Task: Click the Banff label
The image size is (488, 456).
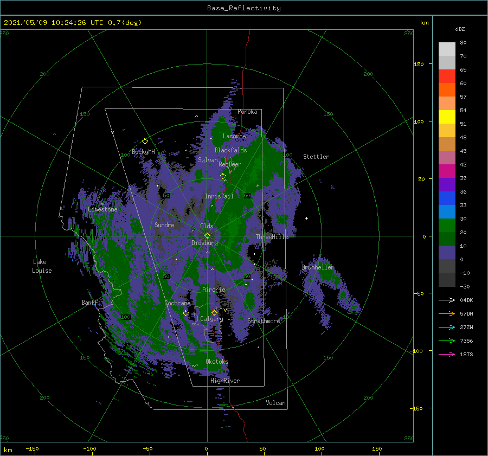Action: click(89, 302)
